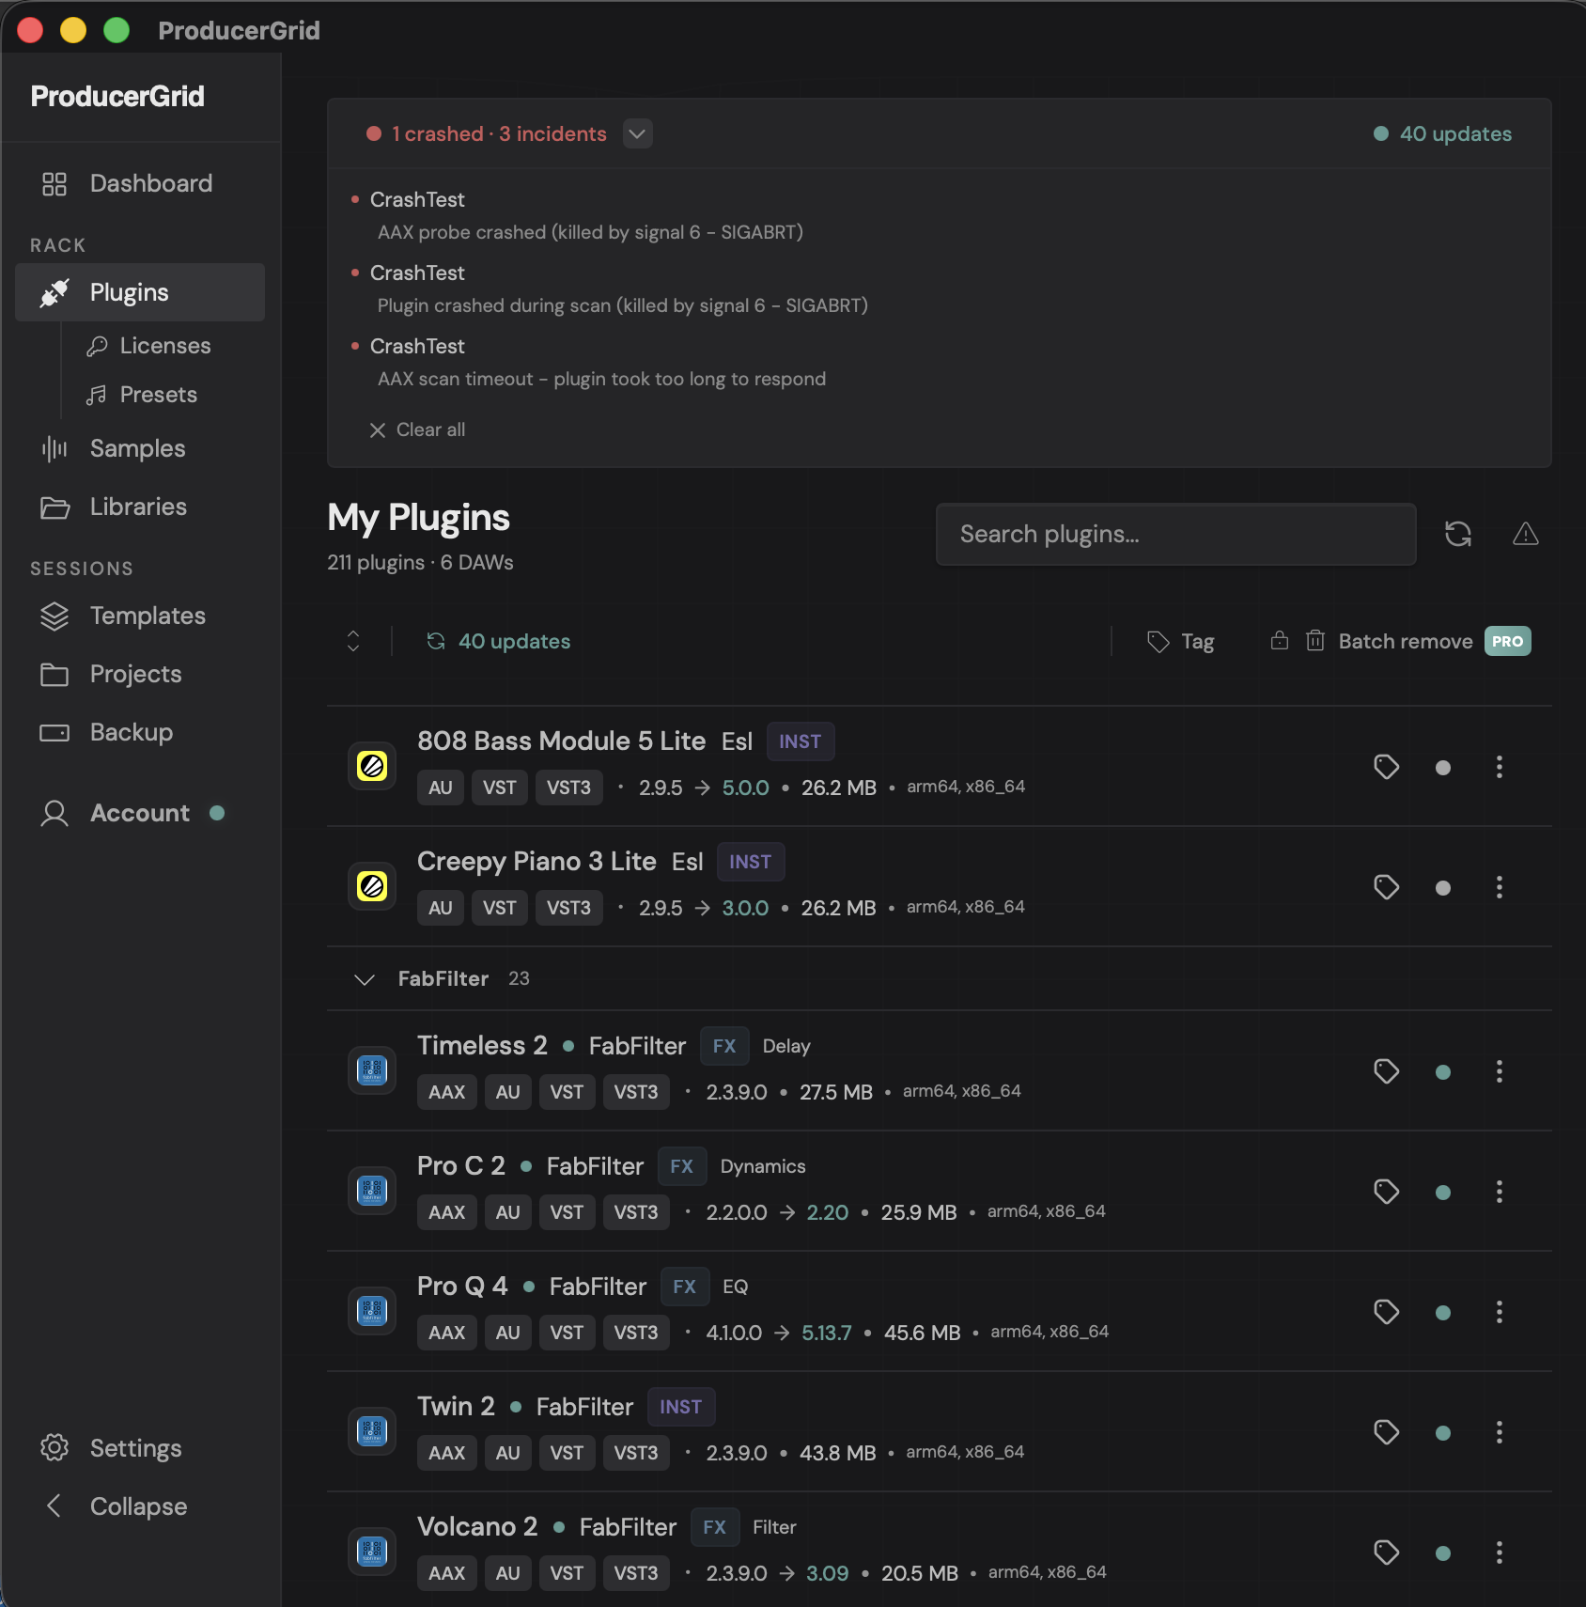
Task: Click the Pro Q 4 plugin icon
Action: pyautogui.click(x=372, y=1312)
